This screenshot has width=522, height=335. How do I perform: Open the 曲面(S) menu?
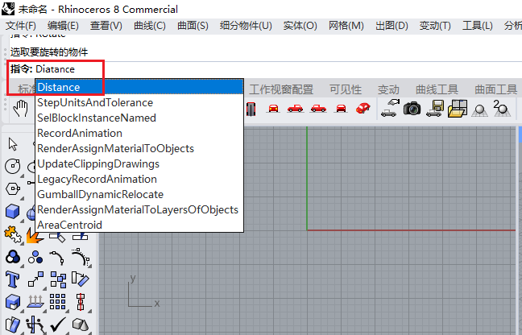click(x=193, y=26)
